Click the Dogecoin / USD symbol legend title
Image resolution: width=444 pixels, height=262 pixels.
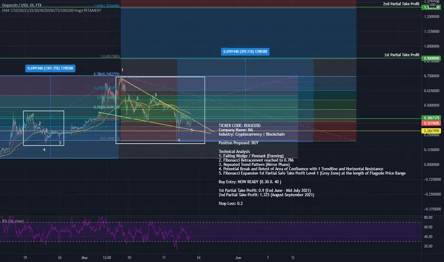click(22, 5)
